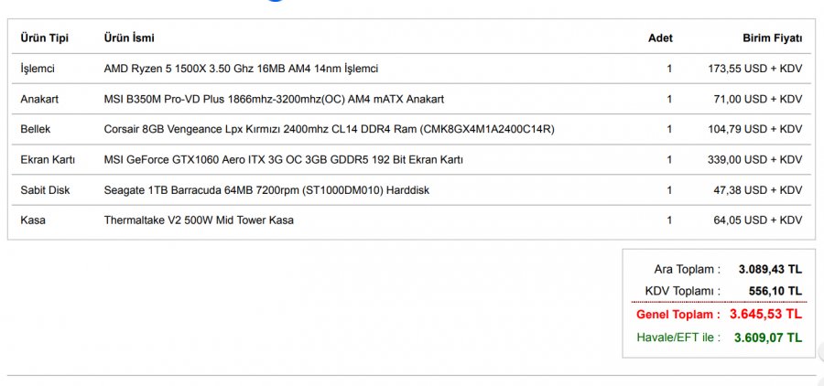
Task: Click the quantity 1 in the Bellek row
Action: click(669, 129)
